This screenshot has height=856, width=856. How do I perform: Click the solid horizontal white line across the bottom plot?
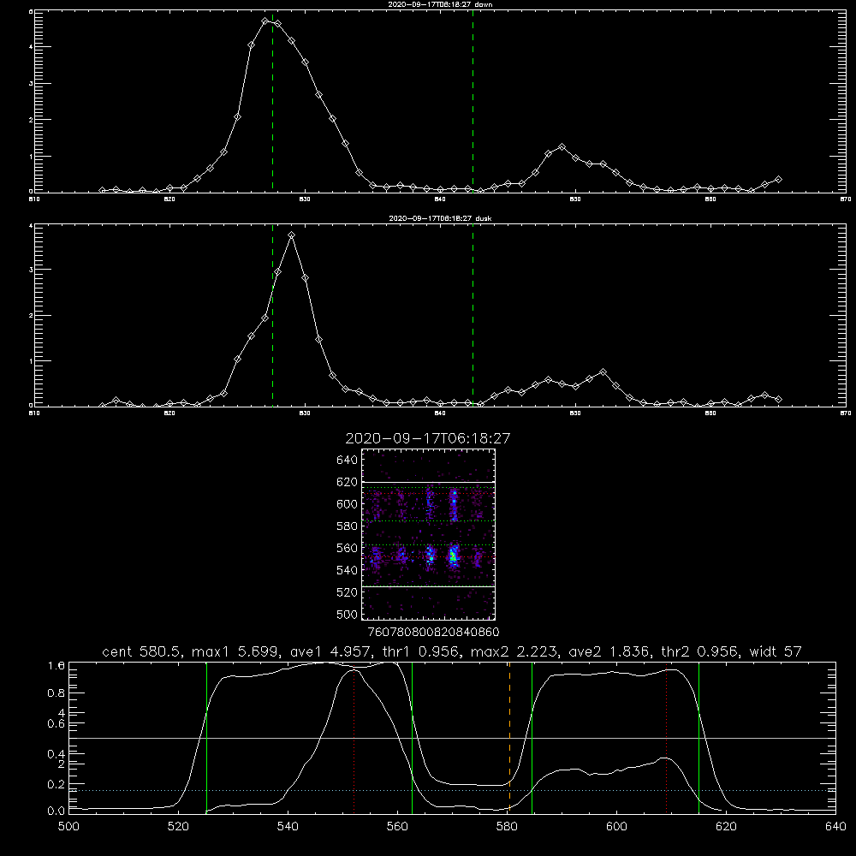click(452, 738)
